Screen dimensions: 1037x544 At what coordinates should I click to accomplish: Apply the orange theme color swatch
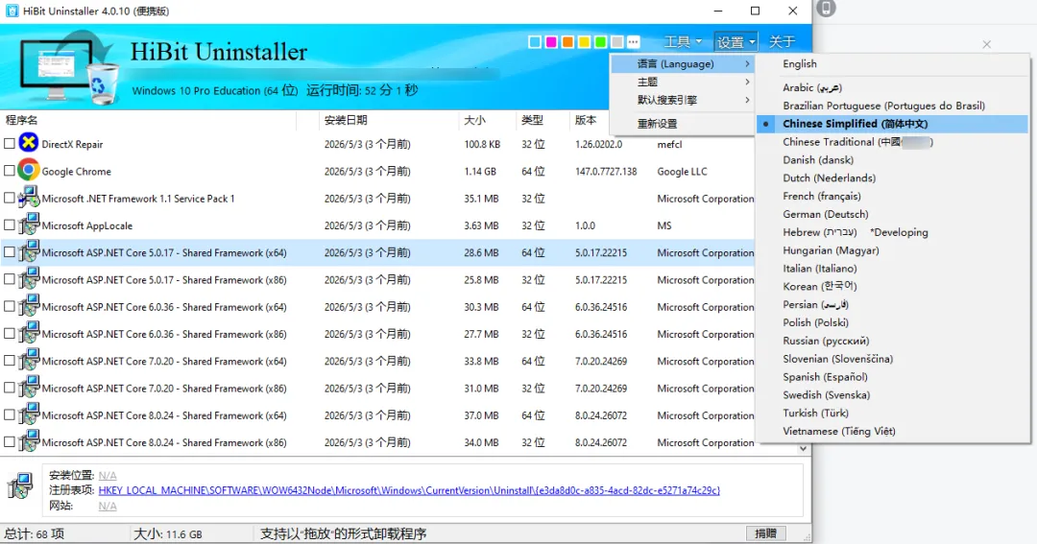coord(567,42)
